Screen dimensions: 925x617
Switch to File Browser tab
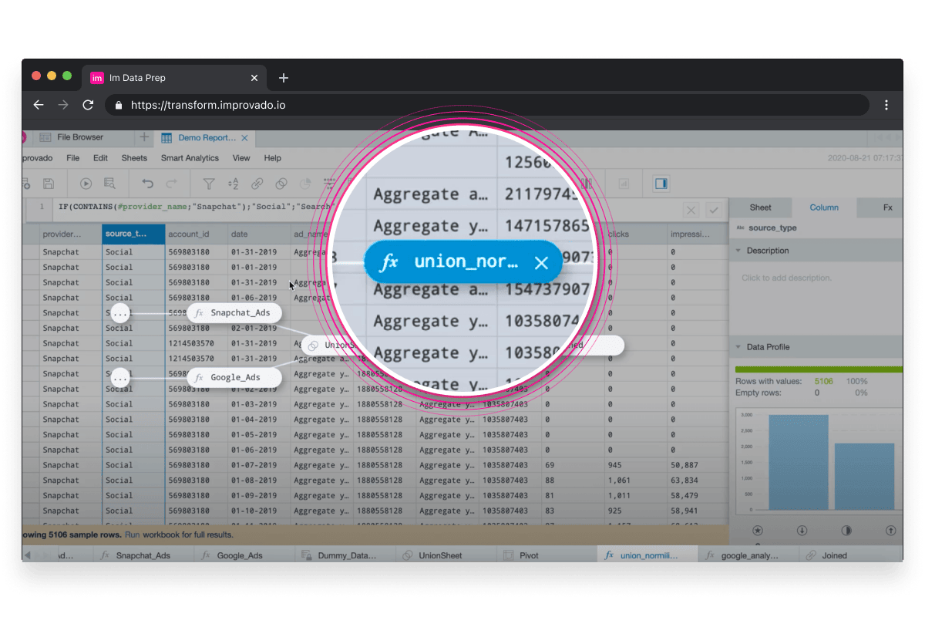click(80, 137)
